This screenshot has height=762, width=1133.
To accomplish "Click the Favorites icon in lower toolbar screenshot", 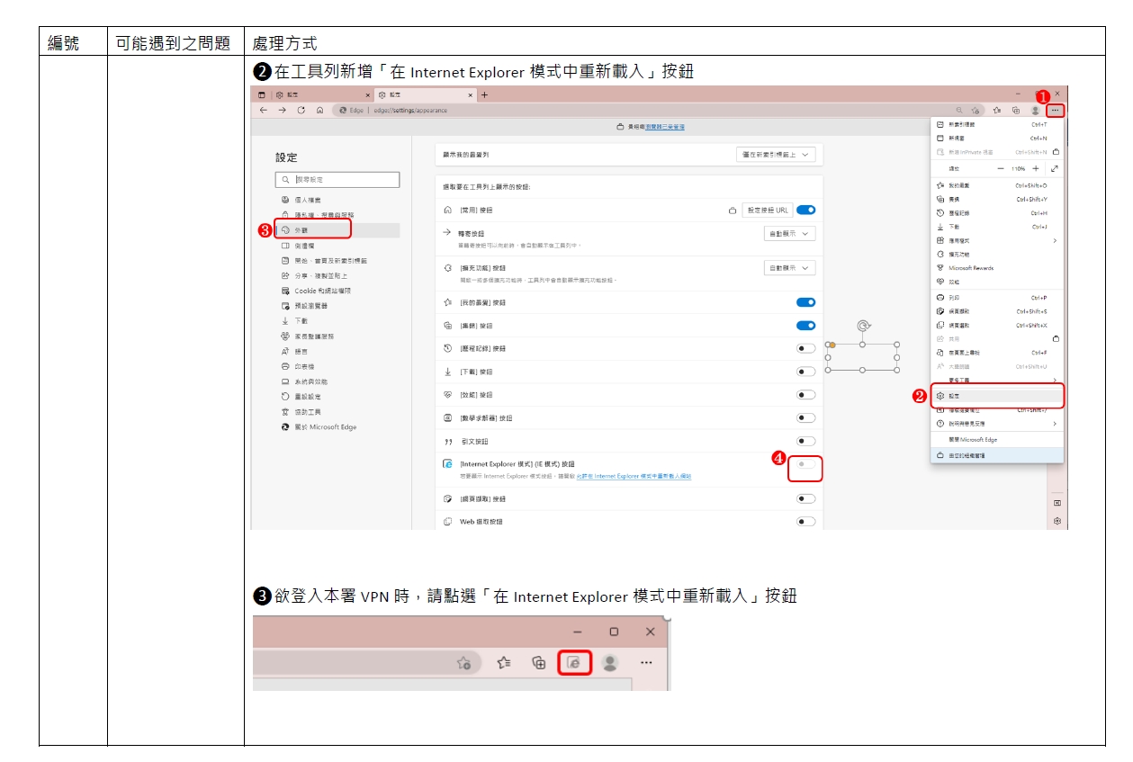I will (x=505, y=663).
